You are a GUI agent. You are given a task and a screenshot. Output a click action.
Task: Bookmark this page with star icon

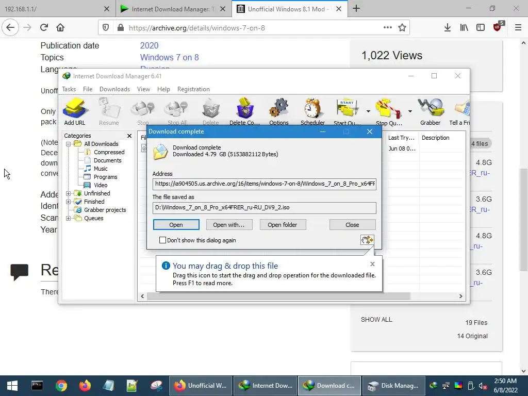pyautogui.click(x=402, y=28)
